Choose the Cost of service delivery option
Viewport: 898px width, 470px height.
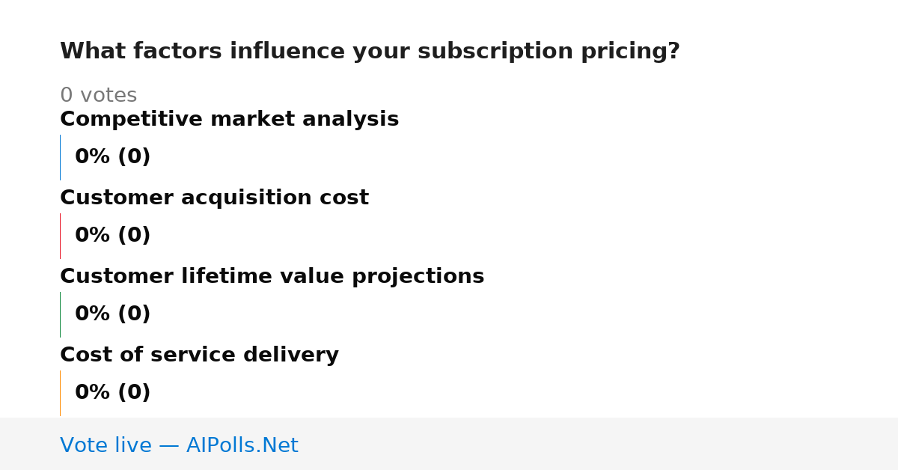pyautogui.click(x=199, y=355)
